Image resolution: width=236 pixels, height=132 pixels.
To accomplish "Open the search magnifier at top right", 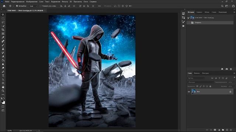I will pyautogui.click(x=222, y=6).
